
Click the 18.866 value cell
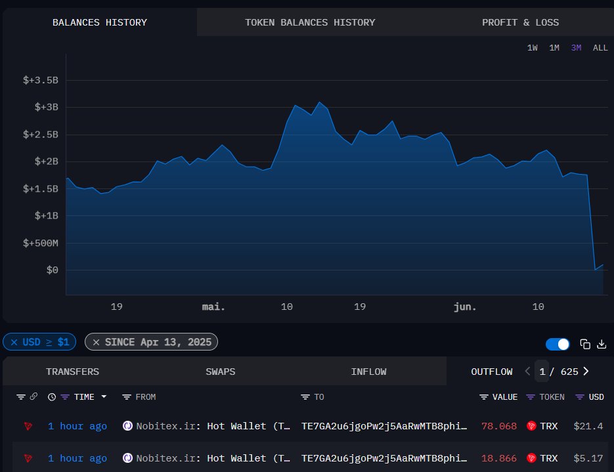[499, 458]
